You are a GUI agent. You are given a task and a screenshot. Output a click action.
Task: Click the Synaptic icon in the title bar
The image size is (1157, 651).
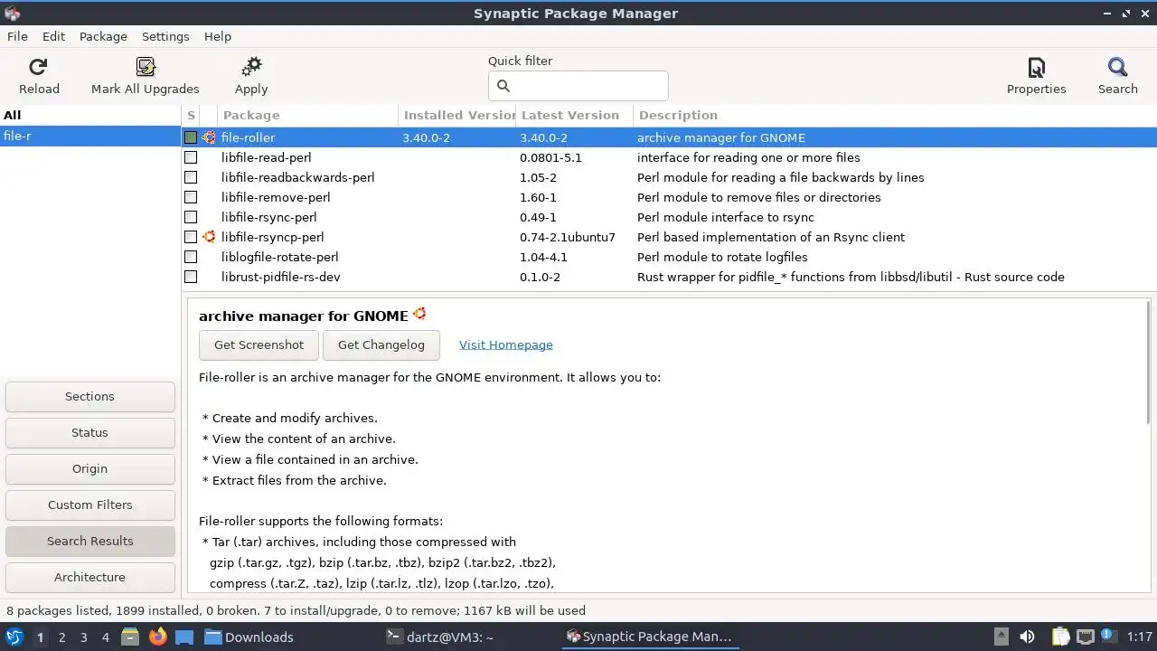[x=12, y=13]
